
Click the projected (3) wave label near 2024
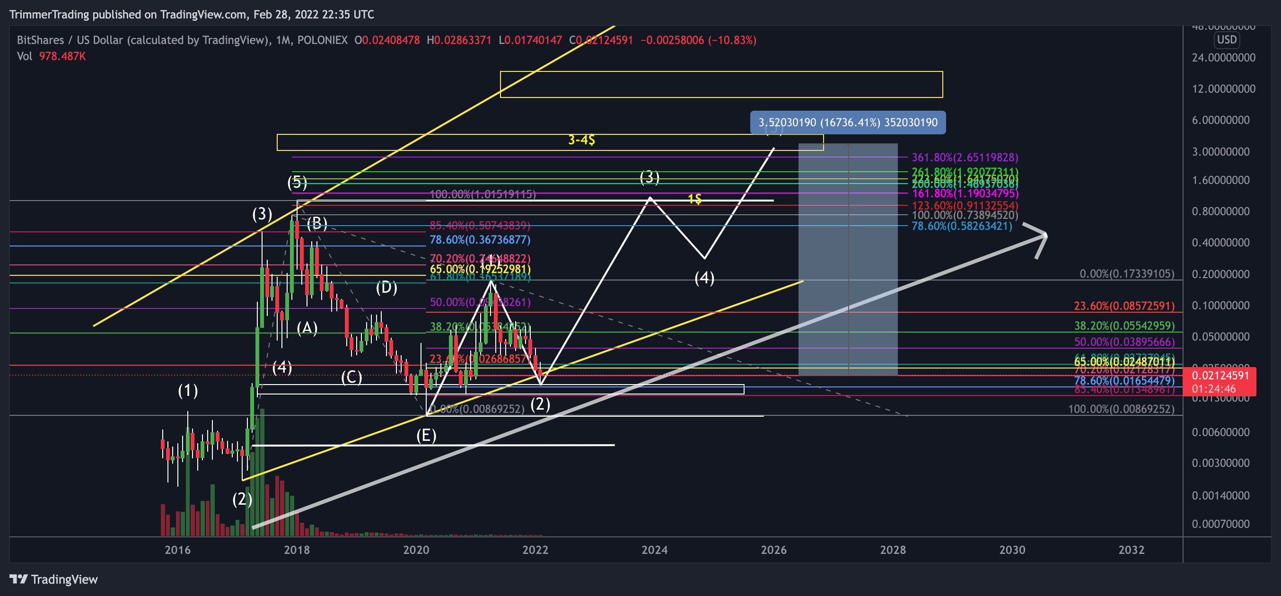[649, 176]
